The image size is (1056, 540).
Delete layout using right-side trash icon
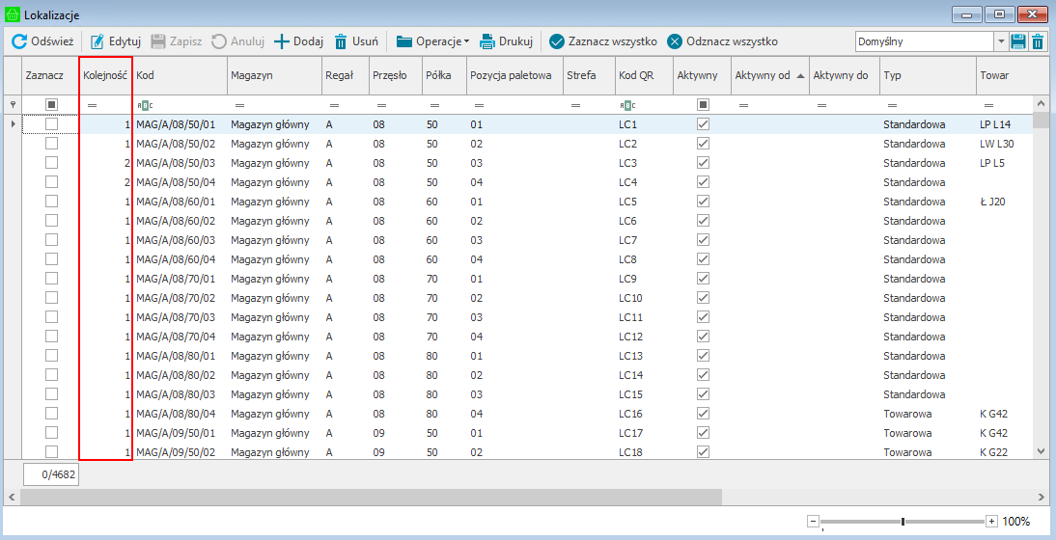coord(1038,41)
